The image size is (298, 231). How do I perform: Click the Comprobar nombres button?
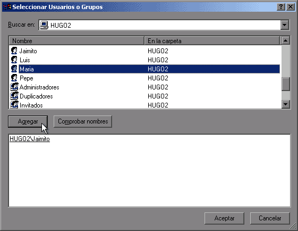(83, 121)
